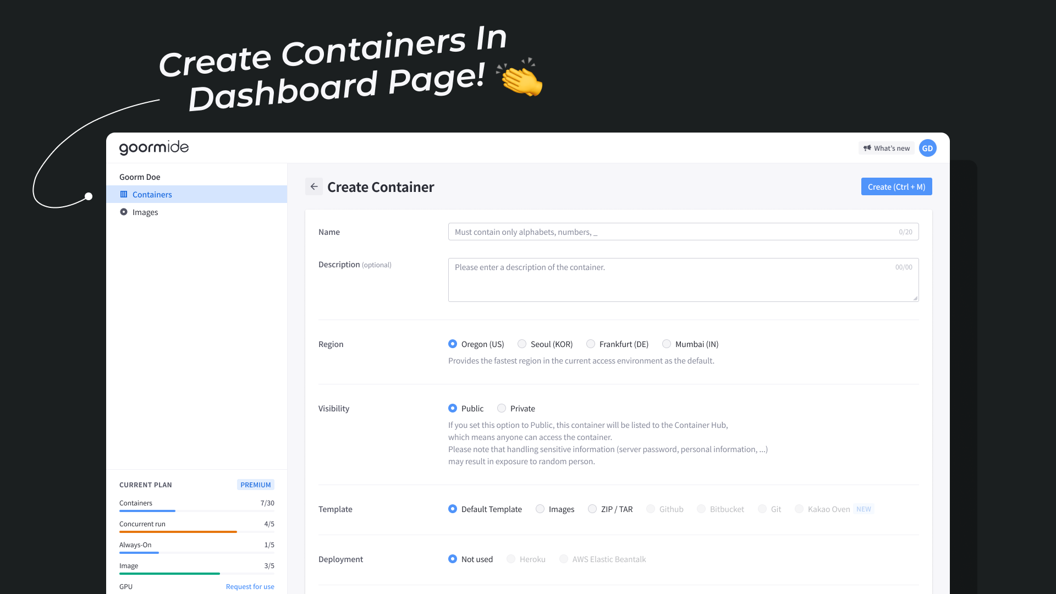
Task: Open the Images sidebar menu item
Action: [196, 212]
